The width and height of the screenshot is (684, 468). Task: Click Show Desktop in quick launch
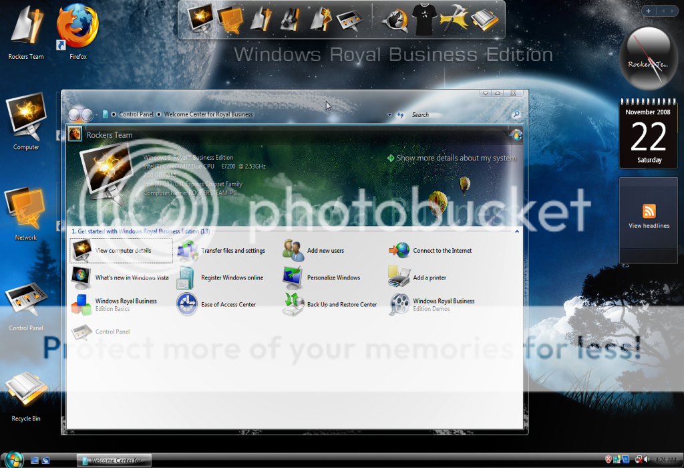coord(35,460)
